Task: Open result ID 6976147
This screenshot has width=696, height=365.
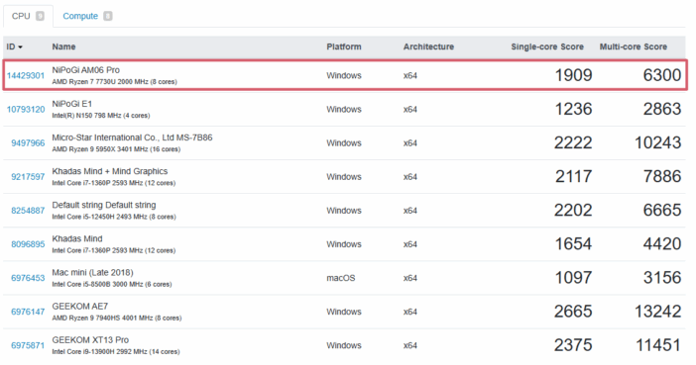Action: click(x=28, y=312)
